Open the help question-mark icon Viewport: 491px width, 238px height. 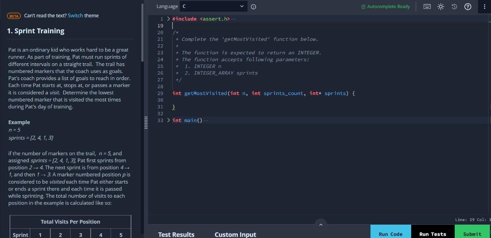468,6
